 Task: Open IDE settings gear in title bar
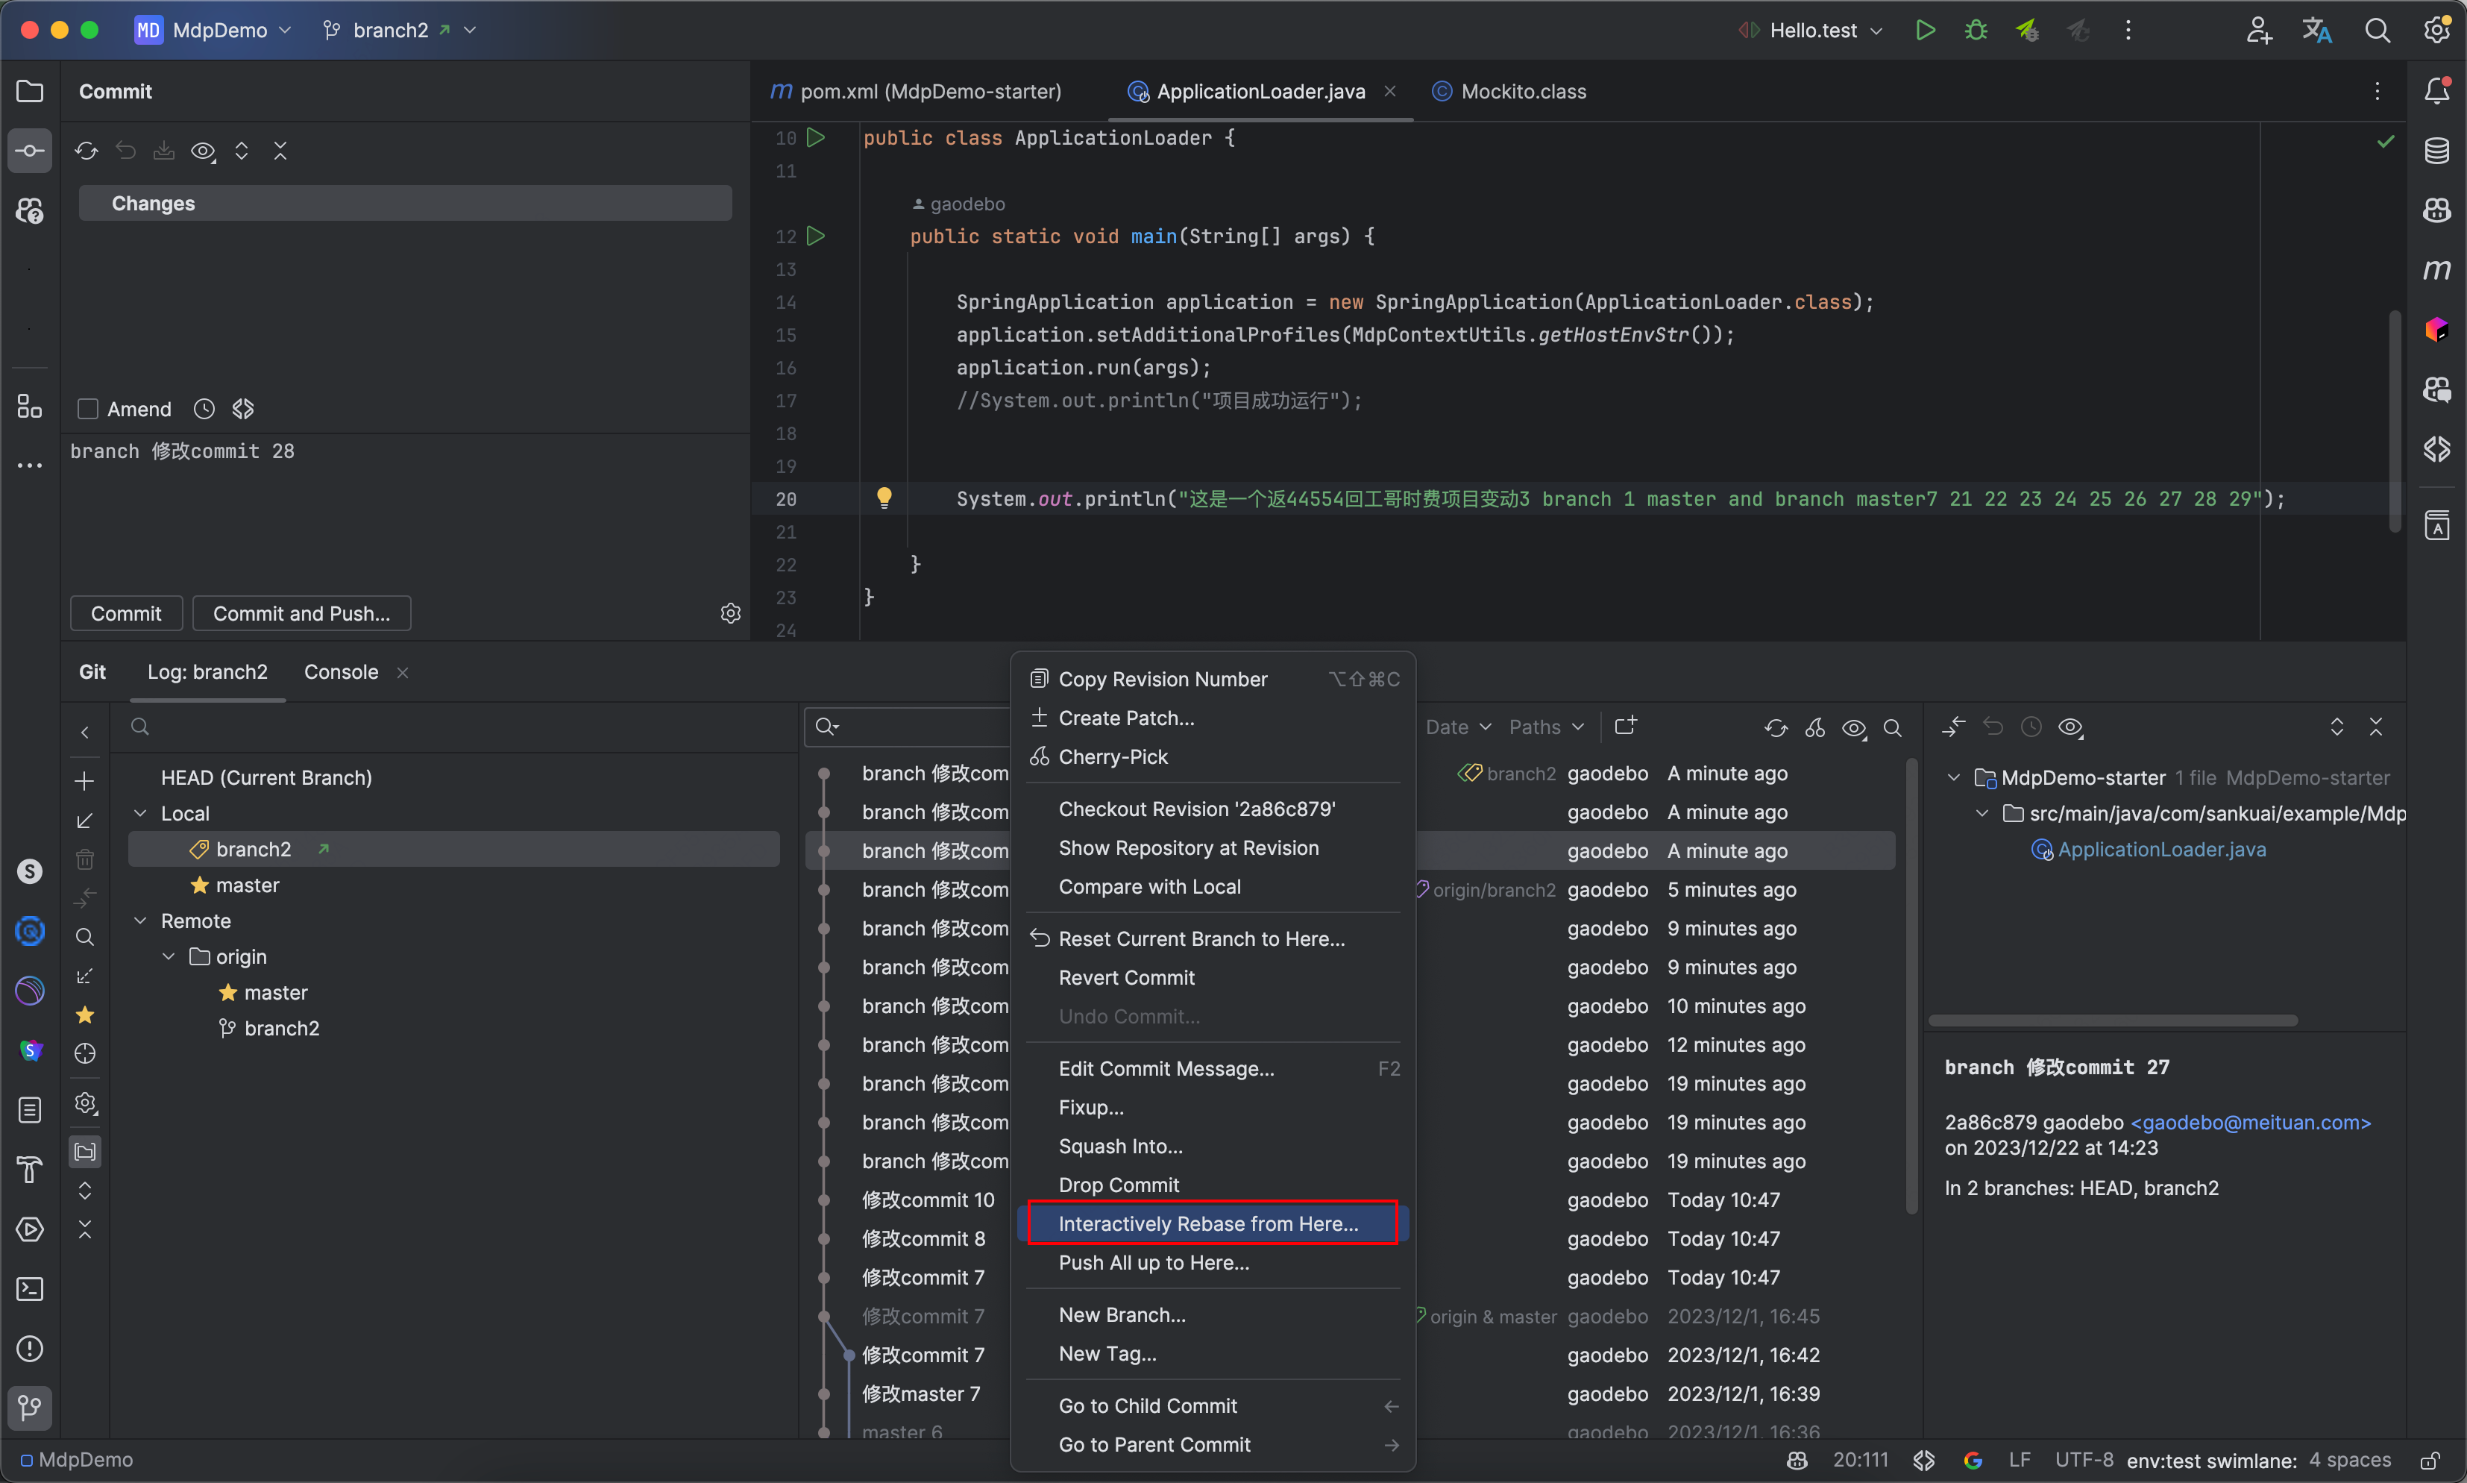[x=2437, y=30]
